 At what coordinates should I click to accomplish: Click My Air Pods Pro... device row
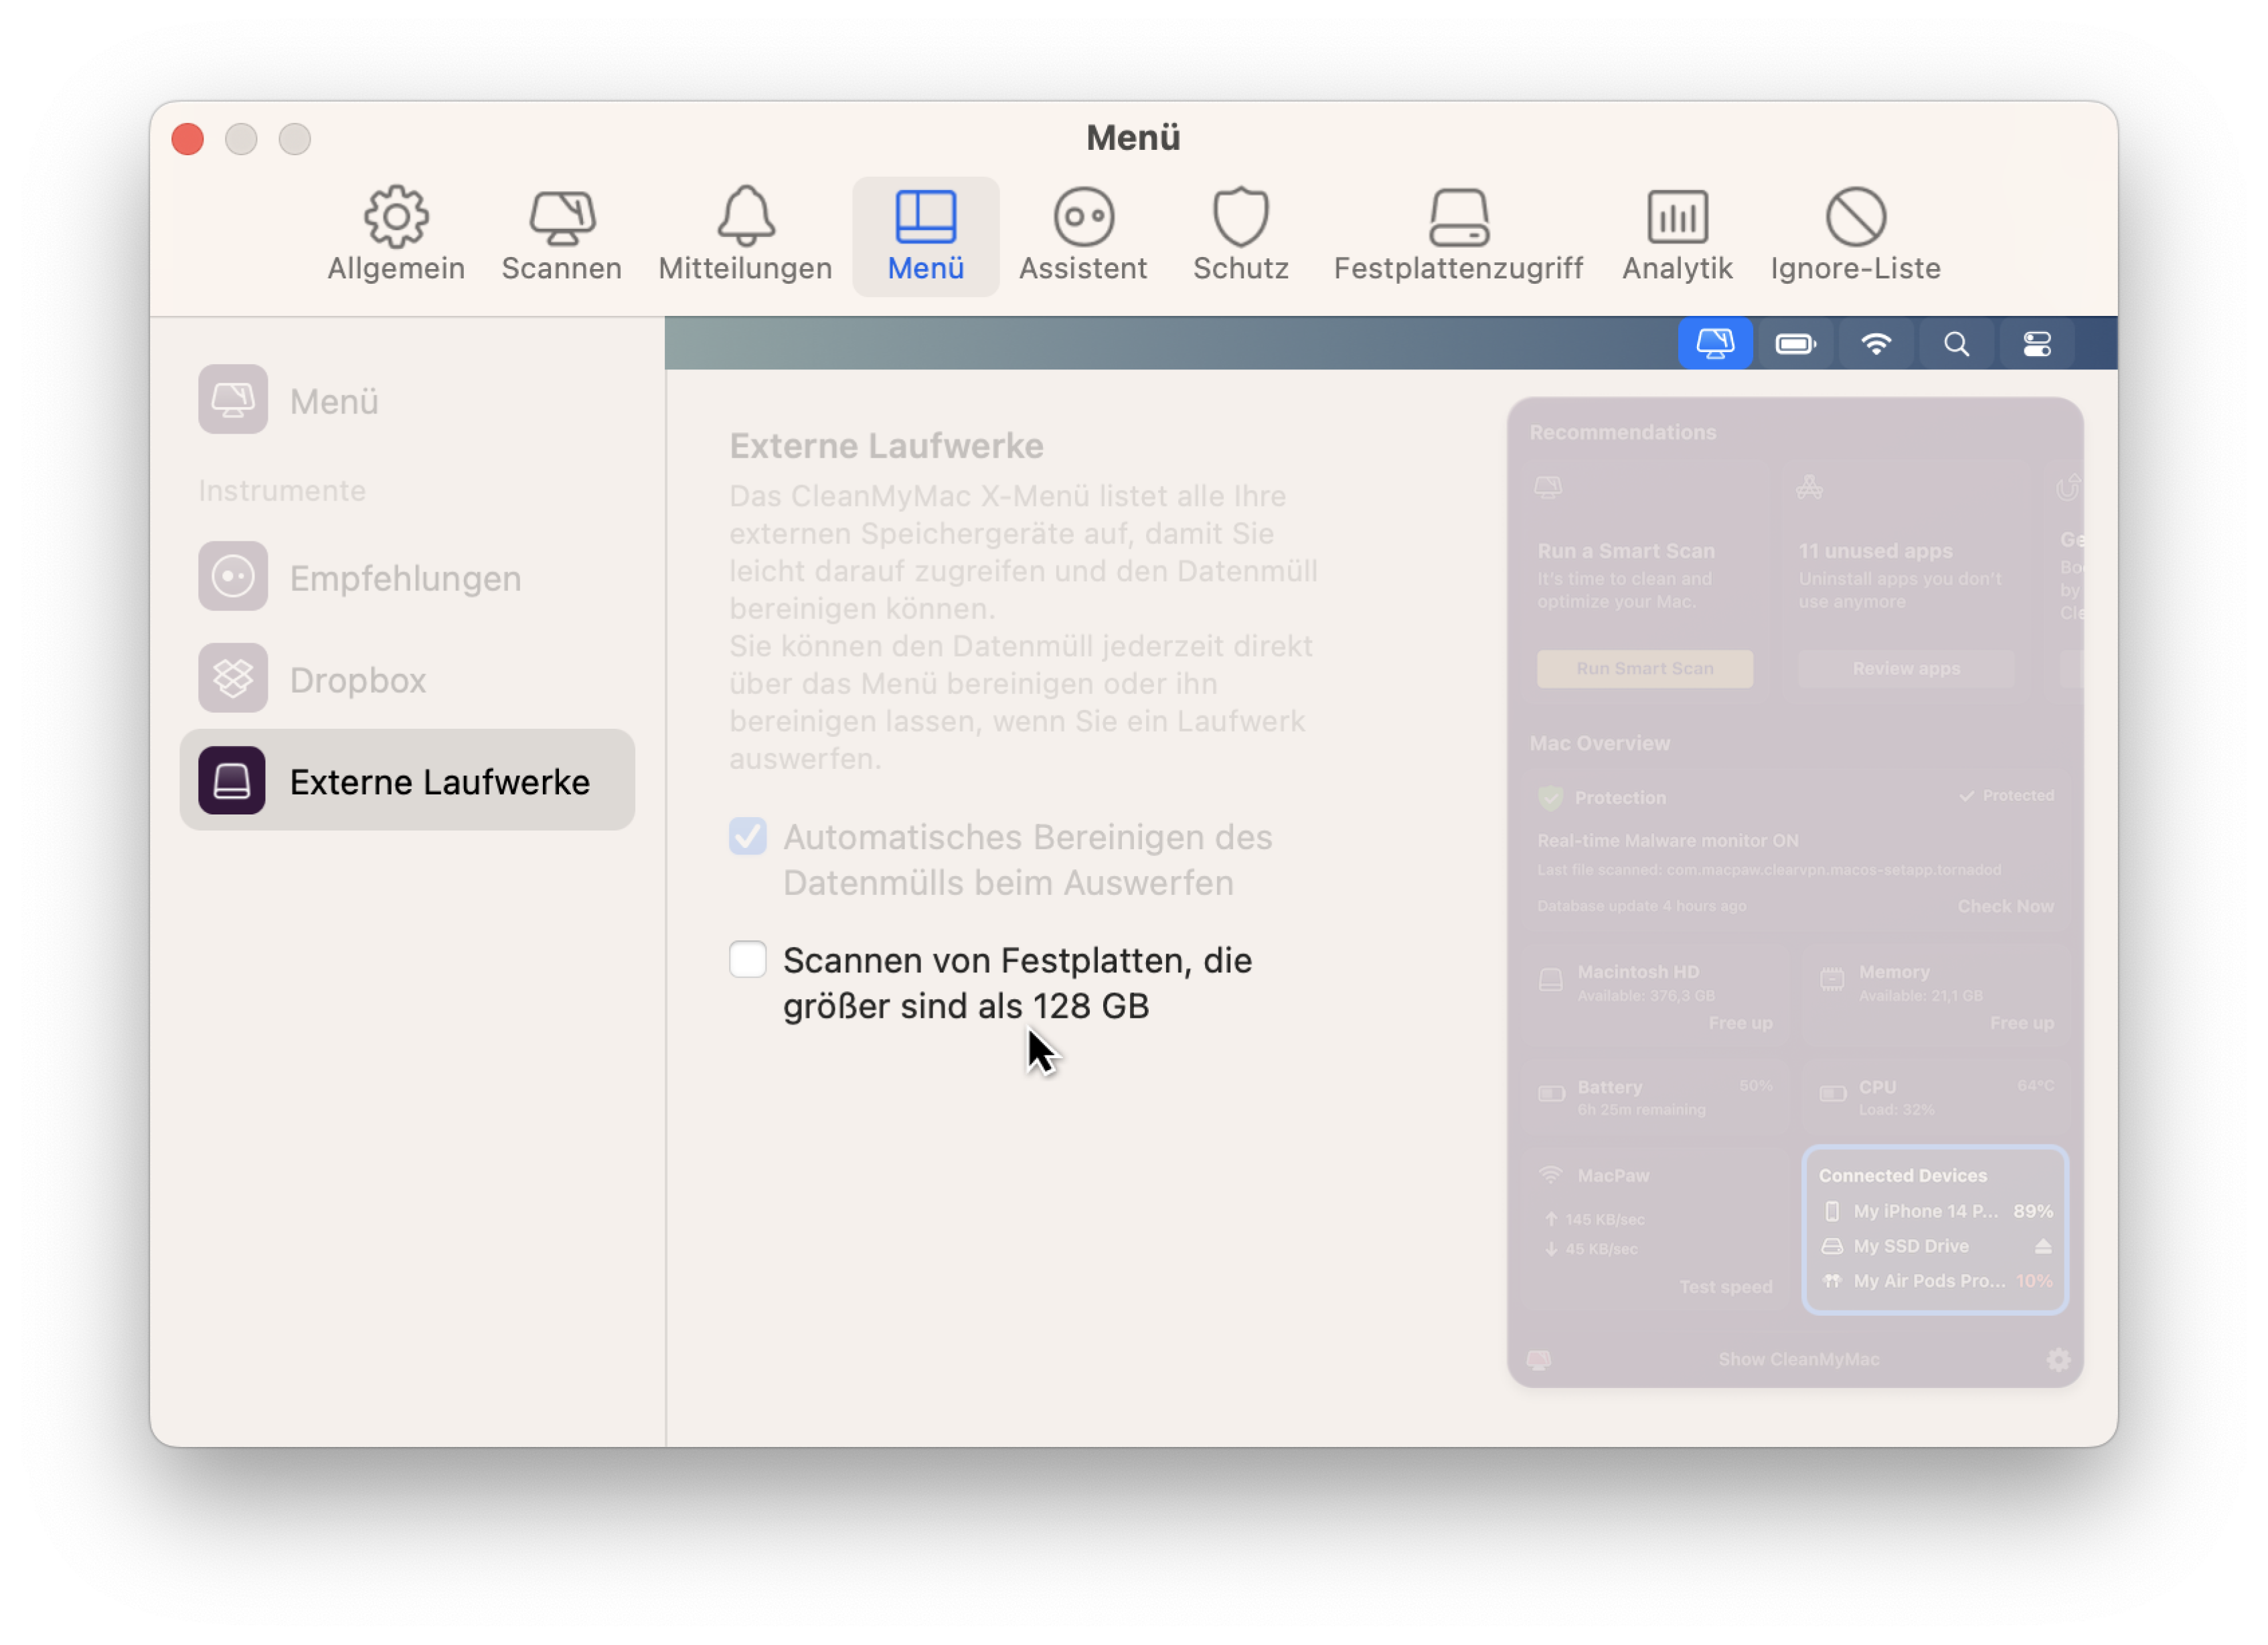point(1936,1281)
